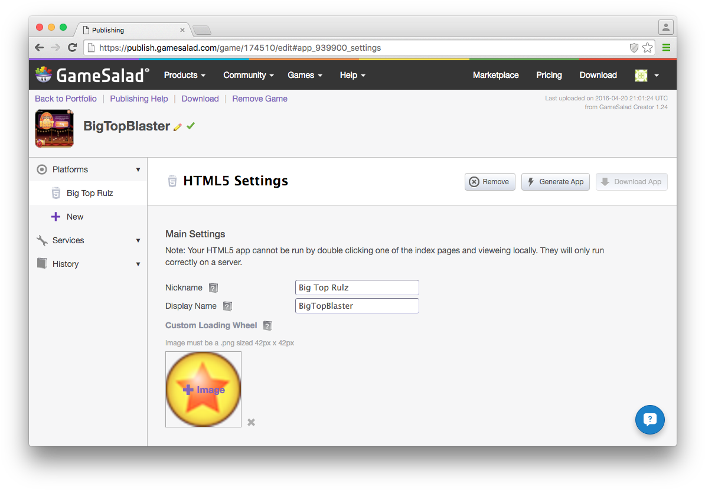Expand the Services section arrow

[138, 240]
